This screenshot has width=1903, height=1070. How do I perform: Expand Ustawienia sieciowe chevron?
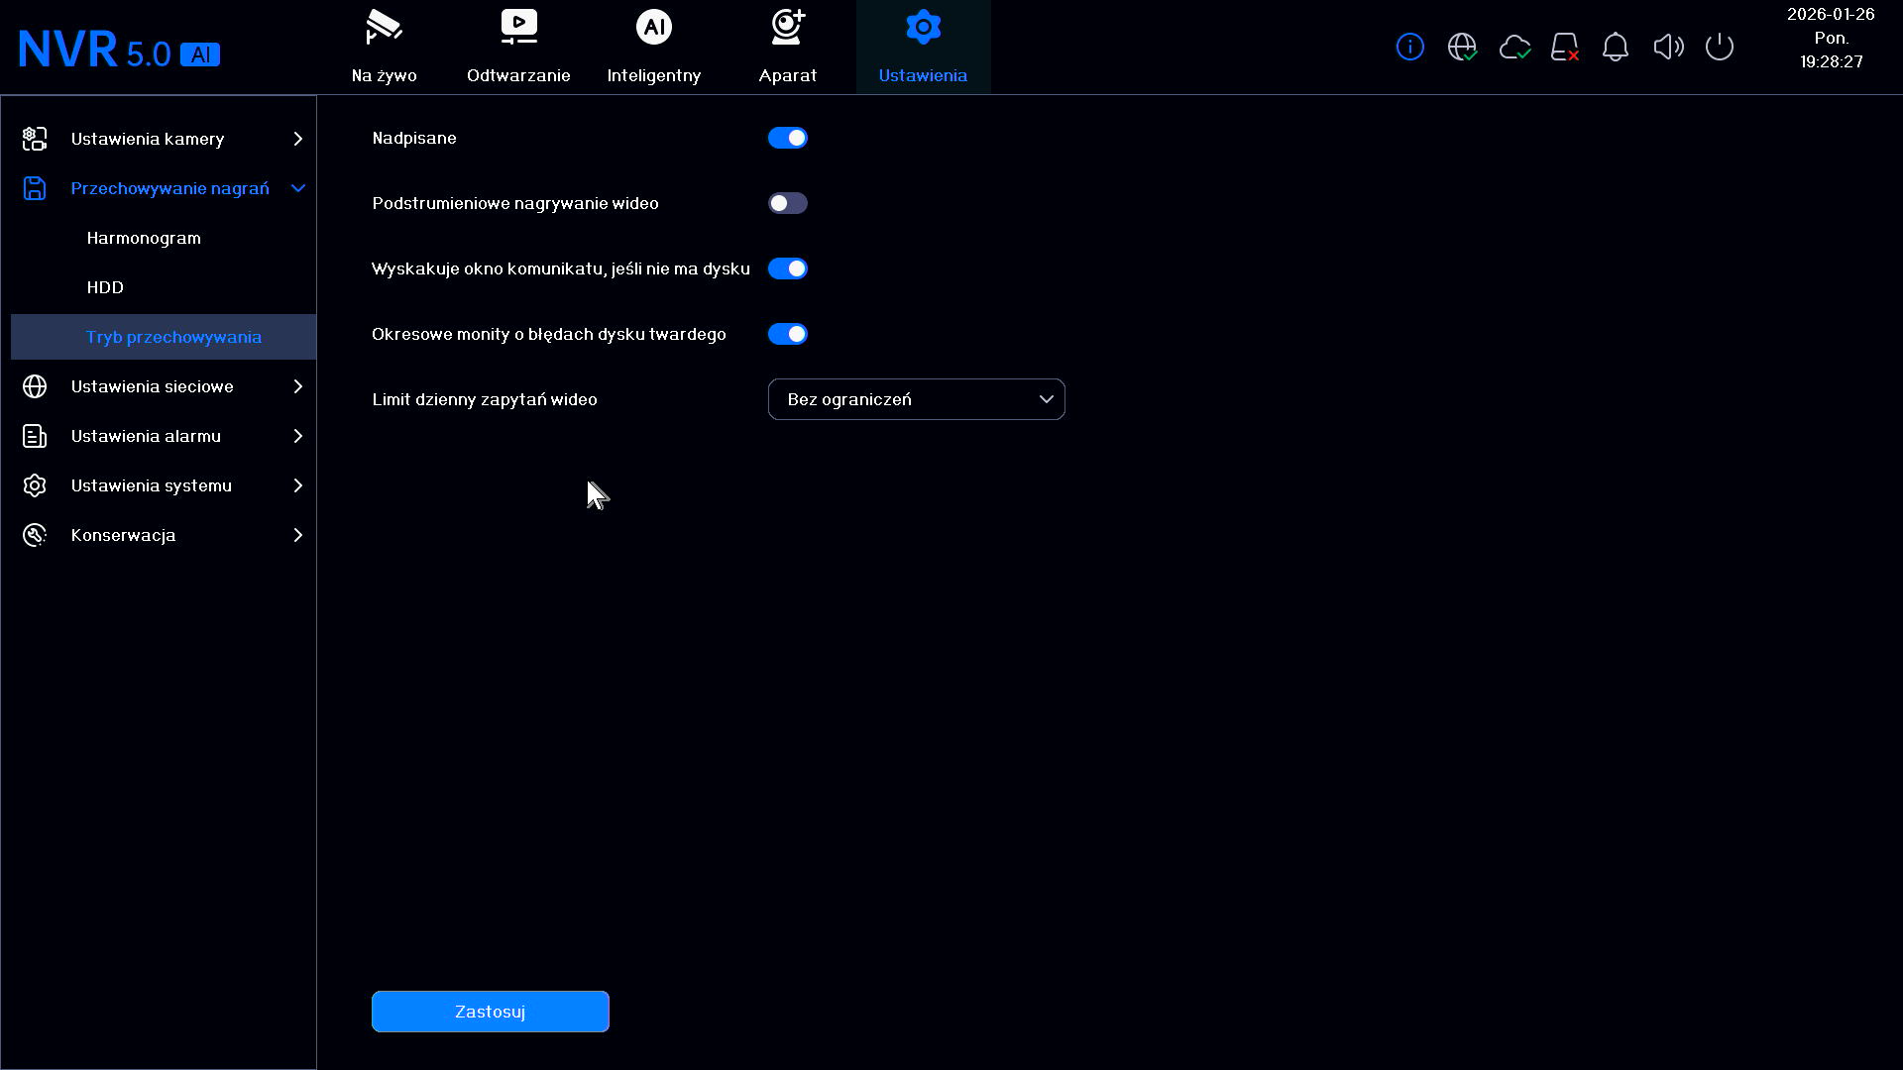click(297, 386)
